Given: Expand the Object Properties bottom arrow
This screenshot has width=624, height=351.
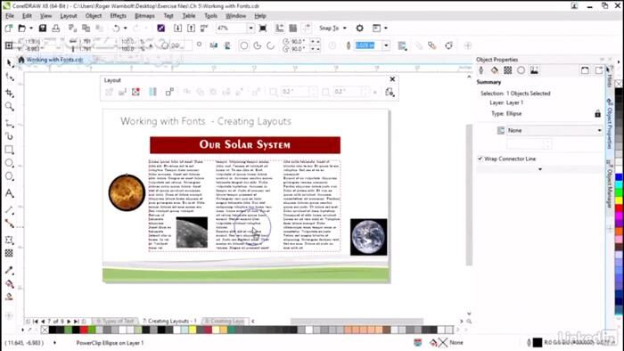Looking at the screenshot, I should (x=540, y=169).
